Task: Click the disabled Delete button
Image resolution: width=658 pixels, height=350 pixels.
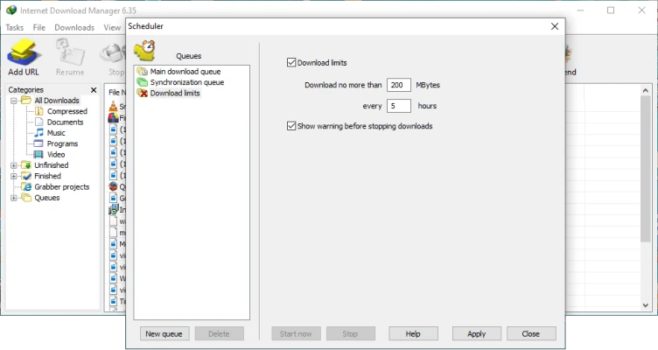Action: pos(219,334)
